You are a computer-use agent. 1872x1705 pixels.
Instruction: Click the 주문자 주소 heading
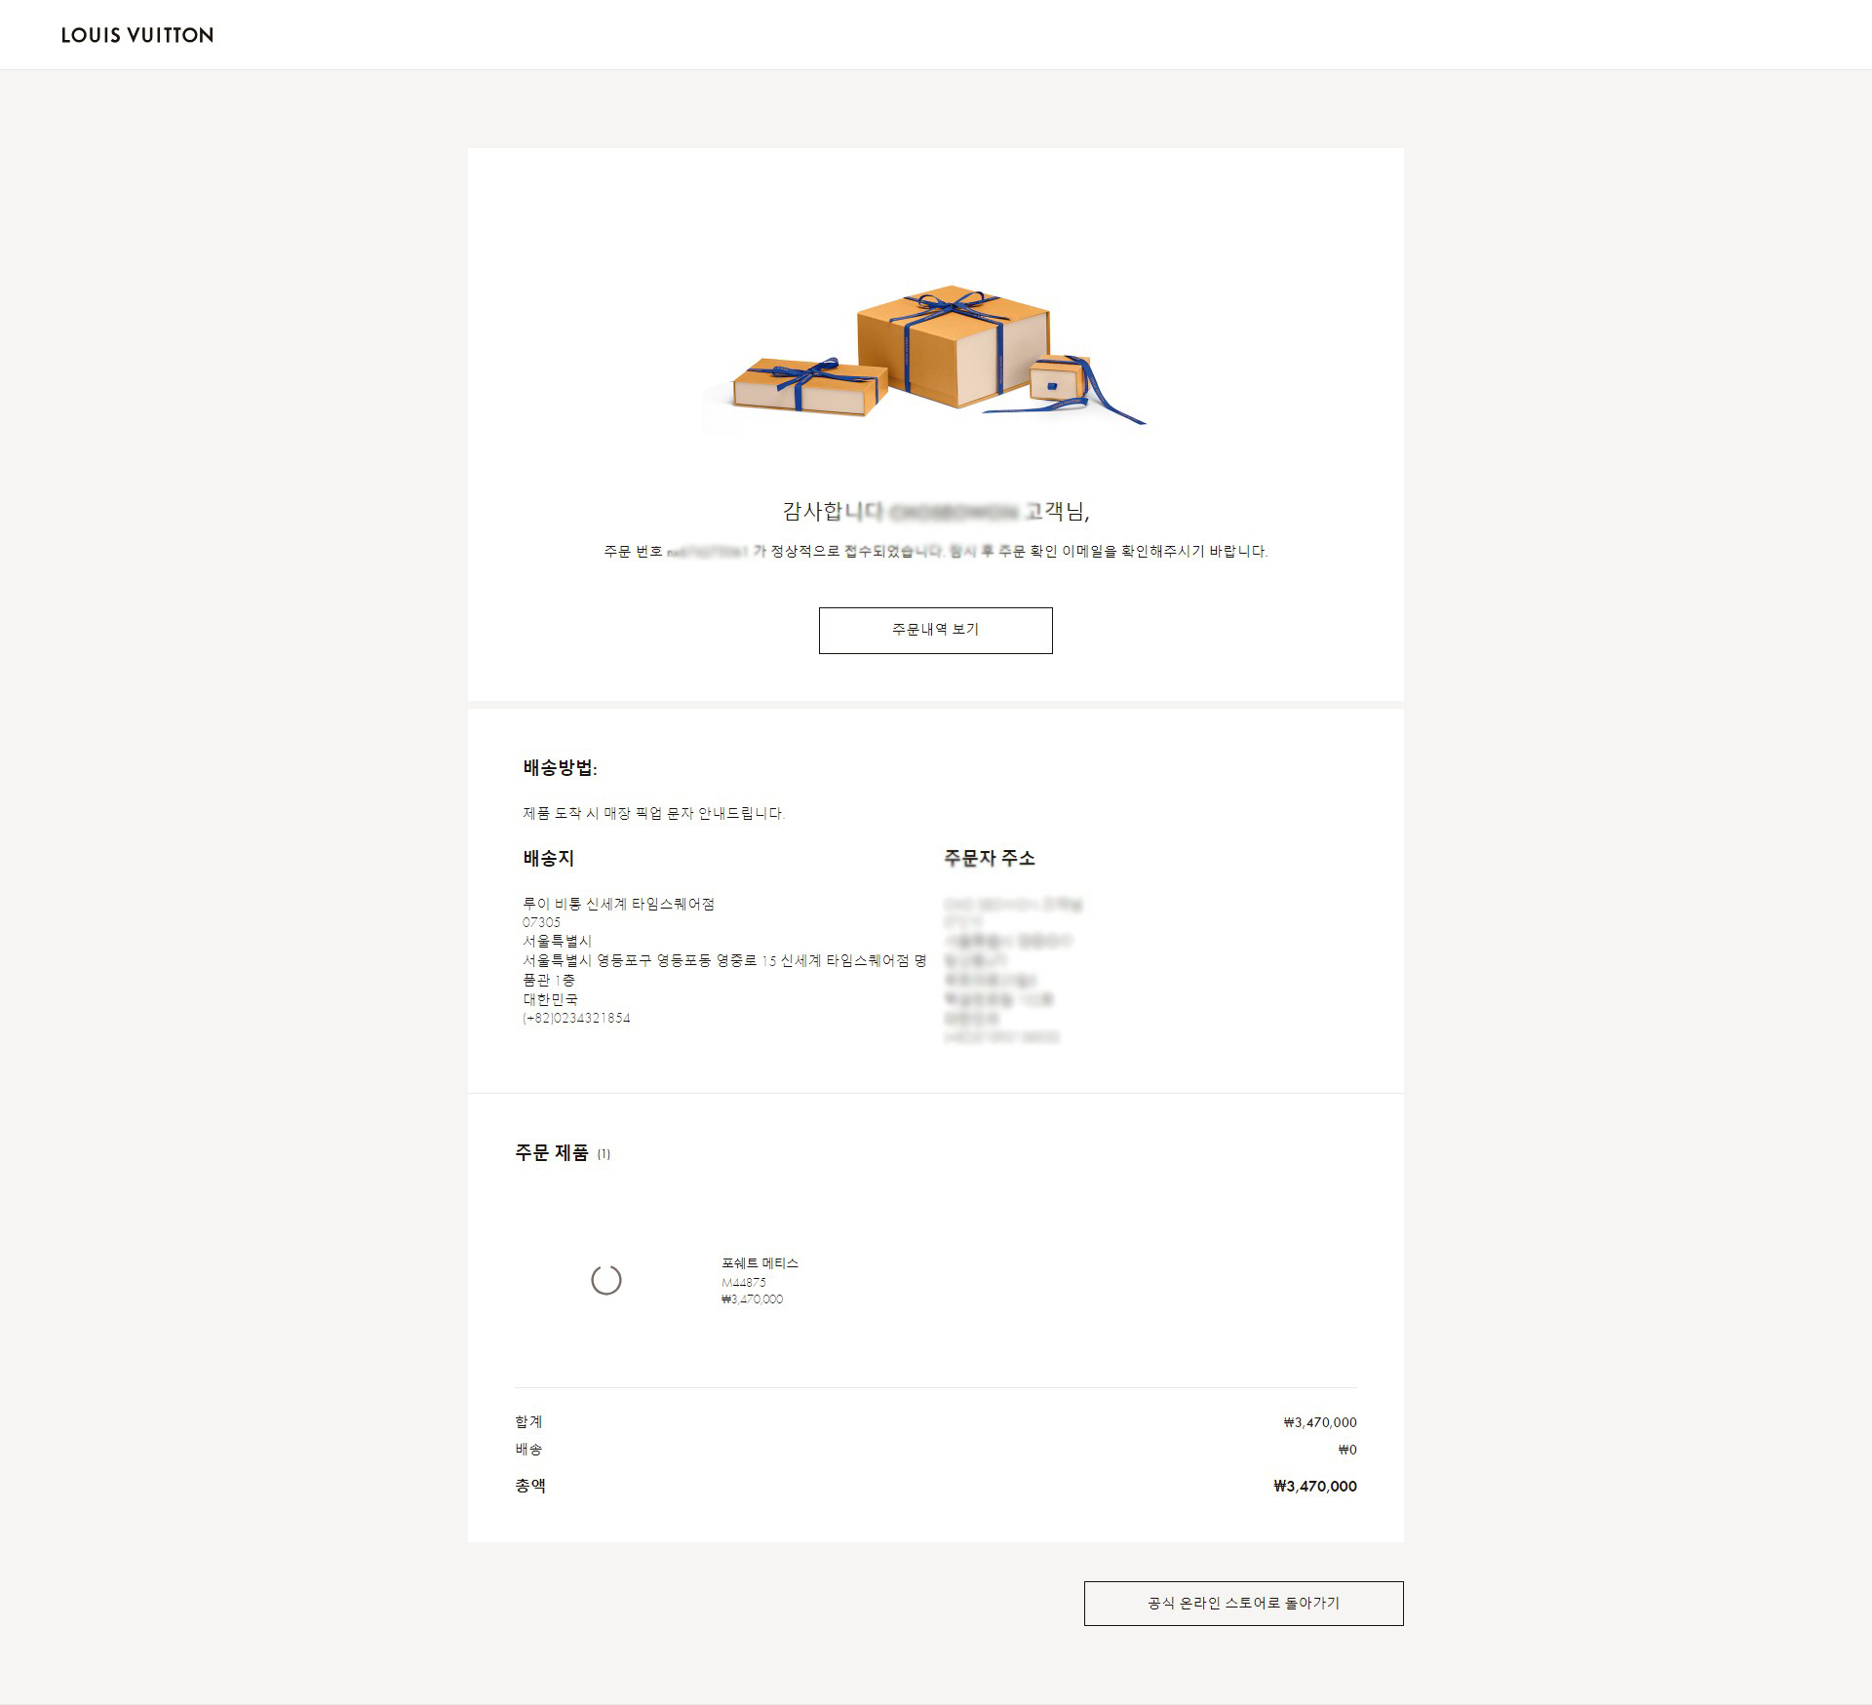point(989,858)
